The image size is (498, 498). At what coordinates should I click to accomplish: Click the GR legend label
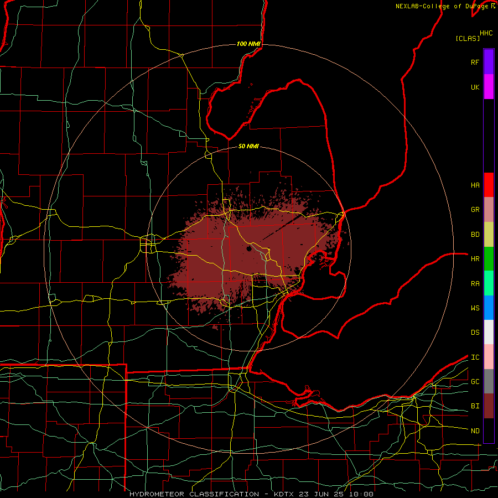[475, 210]
